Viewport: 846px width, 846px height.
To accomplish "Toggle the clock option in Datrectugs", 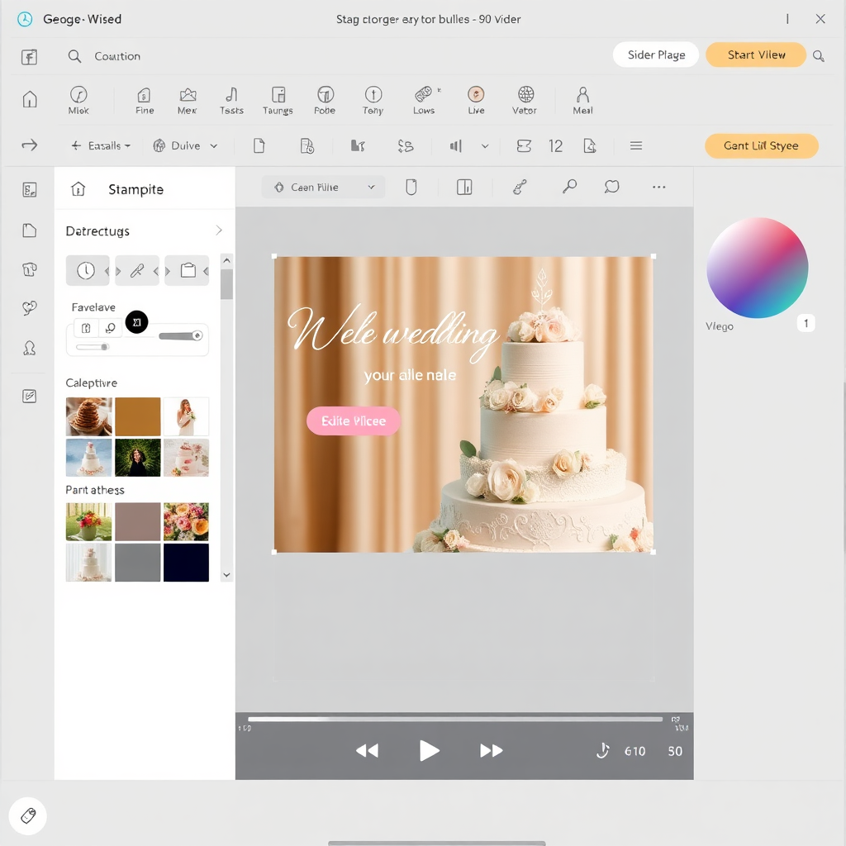I will (88, 270).
